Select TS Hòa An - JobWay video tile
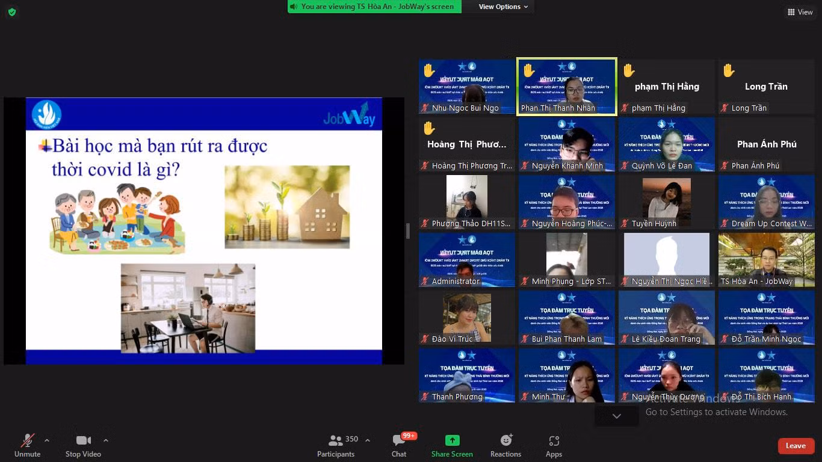 (x=766, y=260)
